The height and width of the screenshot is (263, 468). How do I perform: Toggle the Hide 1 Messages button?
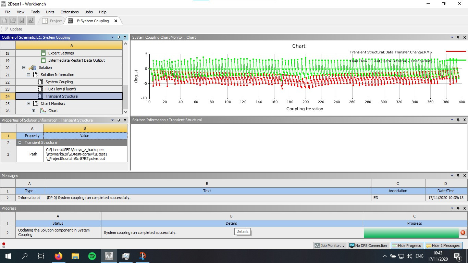(443, 246)
